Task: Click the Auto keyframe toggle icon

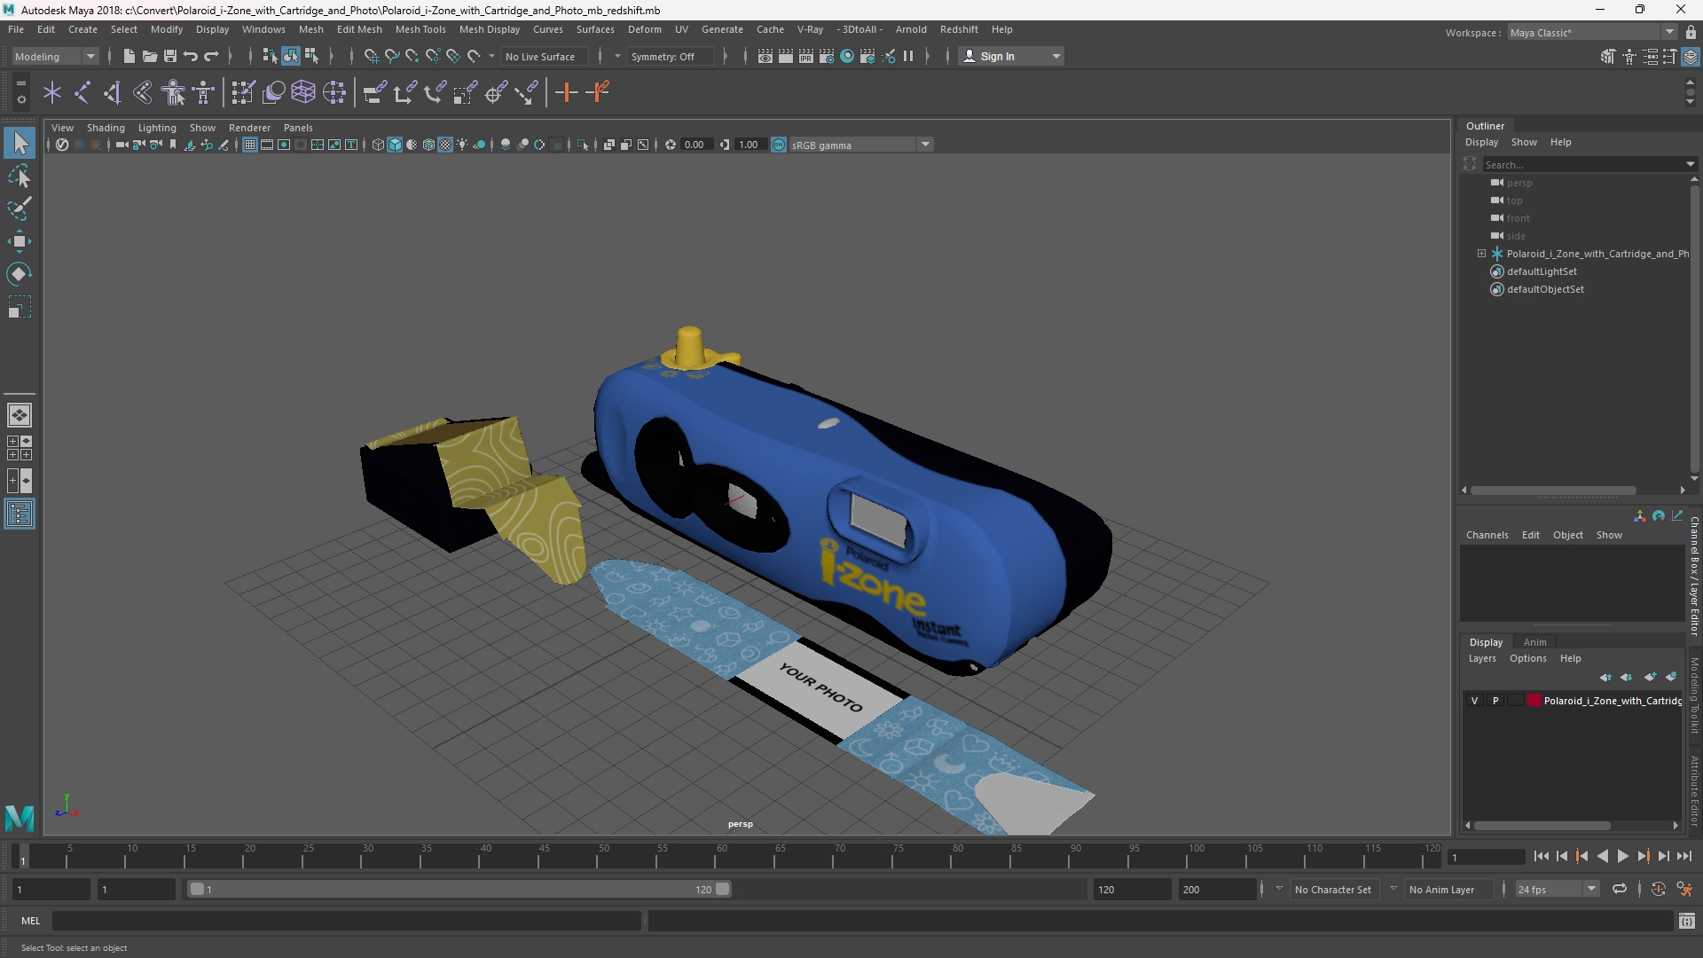Action: click(x=1658, y=889)
